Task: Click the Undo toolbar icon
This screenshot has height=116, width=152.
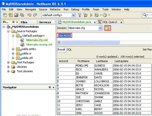Action: (x=29, y=15)
